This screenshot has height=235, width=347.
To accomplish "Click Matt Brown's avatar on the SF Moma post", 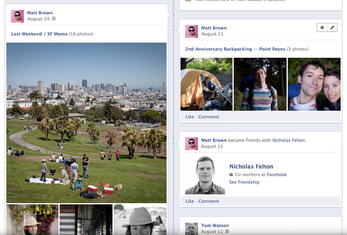I will pyautogui.click(x=17, y=16).
